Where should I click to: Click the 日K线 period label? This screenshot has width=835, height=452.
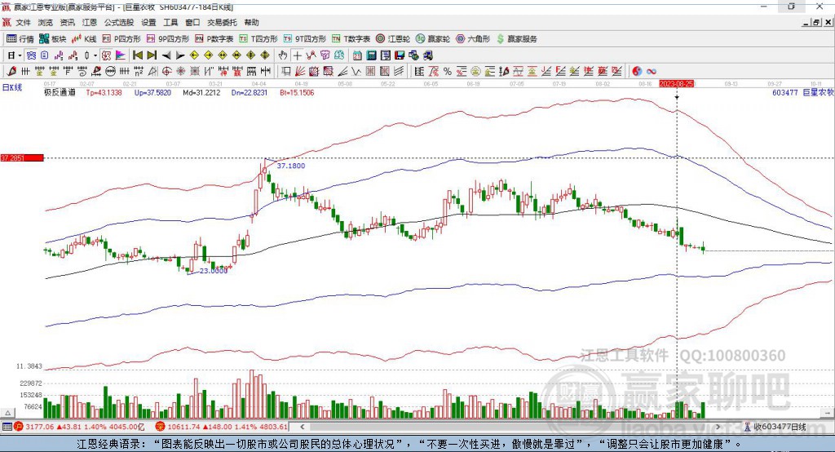click(12, 87)
